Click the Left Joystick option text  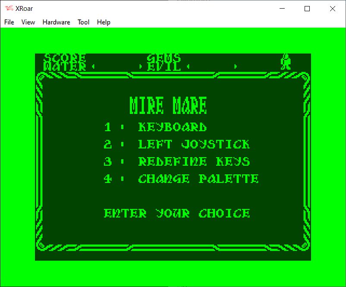(194, 144)
